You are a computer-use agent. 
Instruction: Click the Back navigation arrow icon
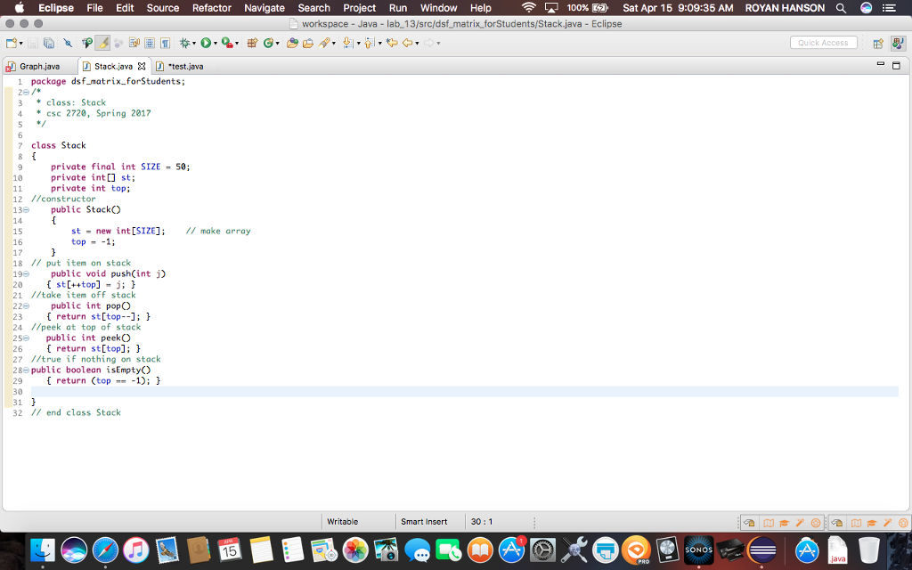coord(407,42)
